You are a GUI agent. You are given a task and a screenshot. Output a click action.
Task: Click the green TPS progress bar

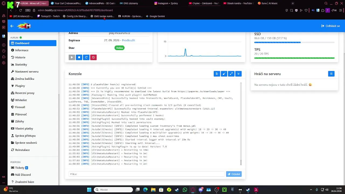pos(294,58)
